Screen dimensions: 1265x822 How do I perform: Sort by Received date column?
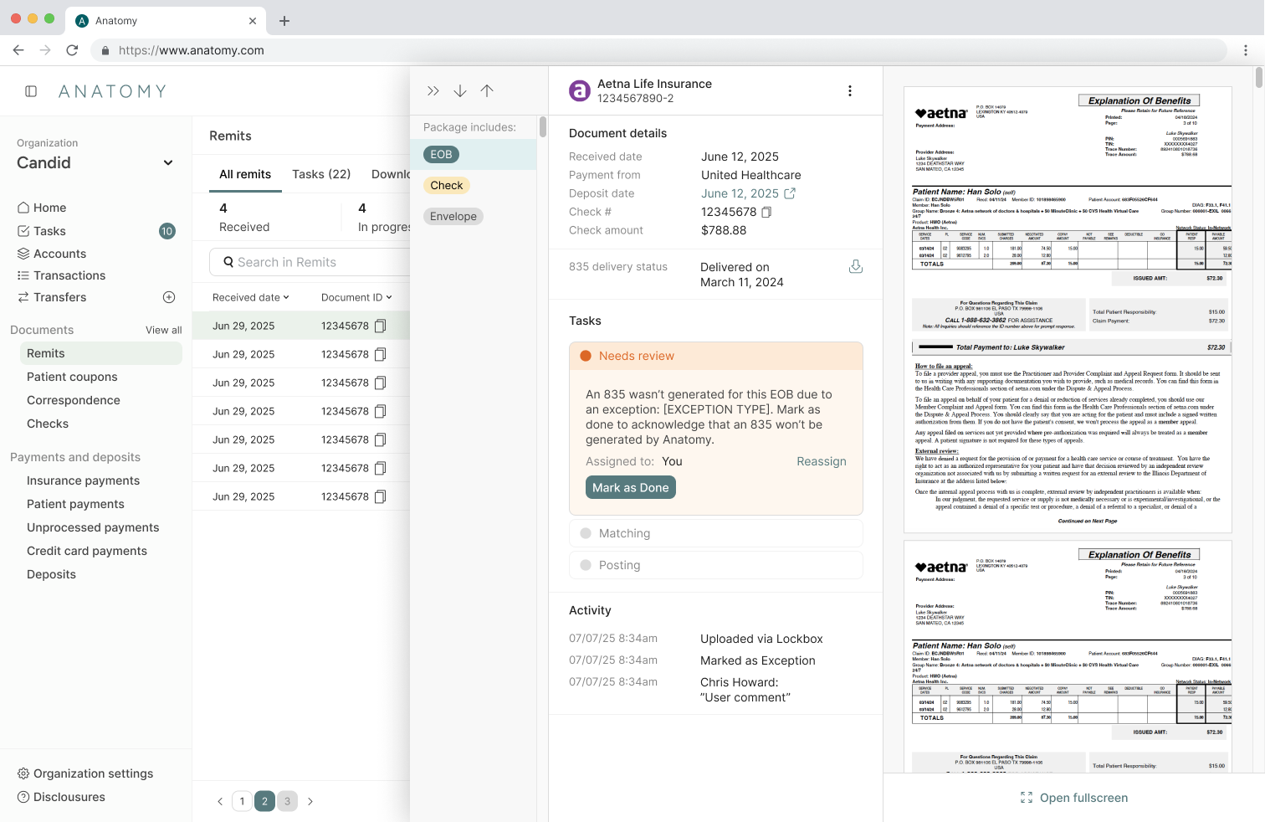250,297
